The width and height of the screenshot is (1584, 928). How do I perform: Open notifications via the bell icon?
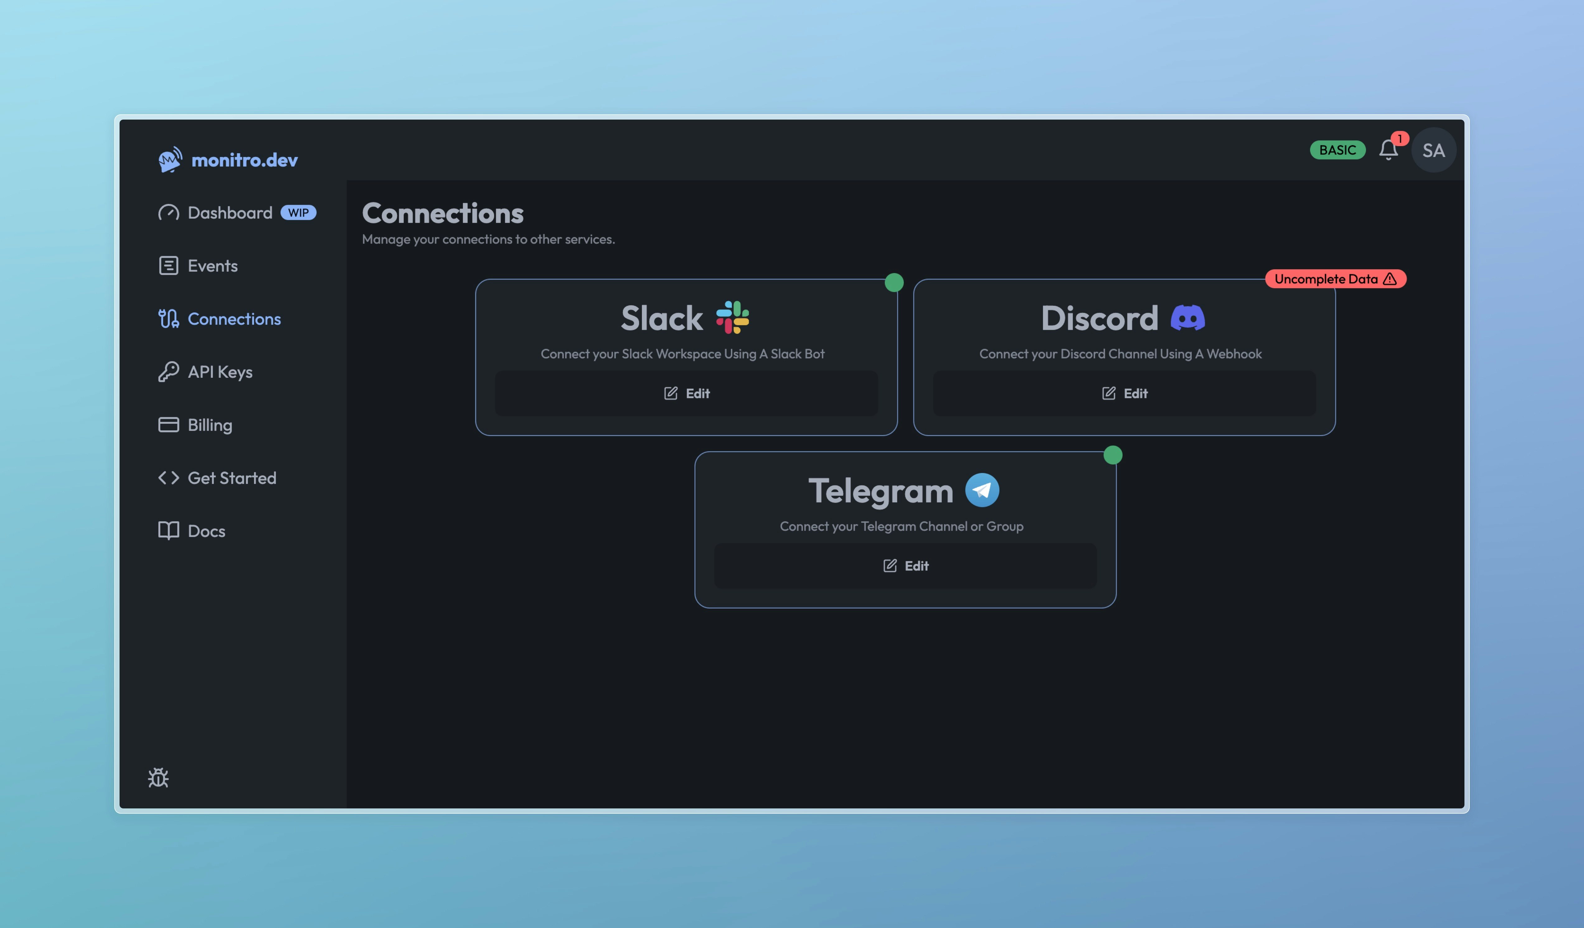coord(1388,150)
